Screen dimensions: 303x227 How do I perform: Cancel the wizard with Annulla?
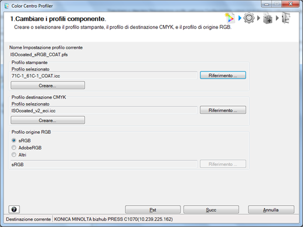coord(271,209)
